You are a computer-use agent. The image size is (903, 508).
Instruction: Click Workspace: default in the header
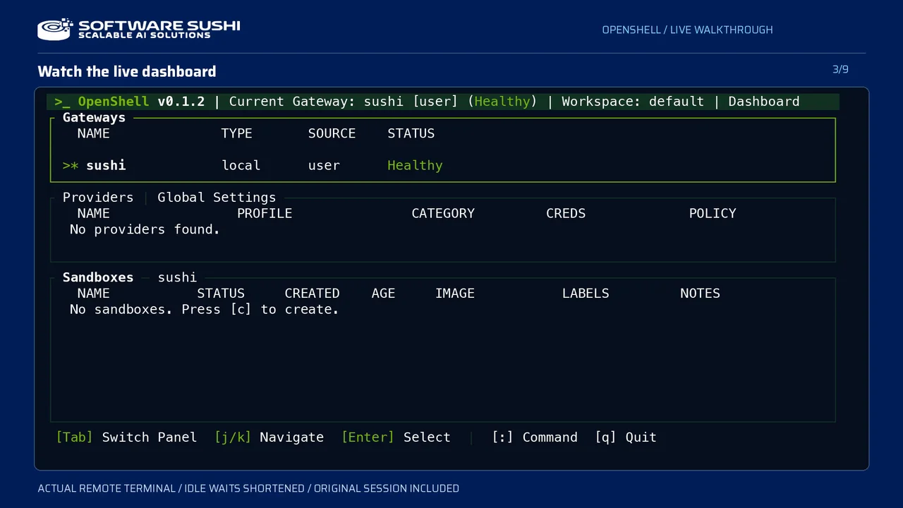click(x=633, y=102)
